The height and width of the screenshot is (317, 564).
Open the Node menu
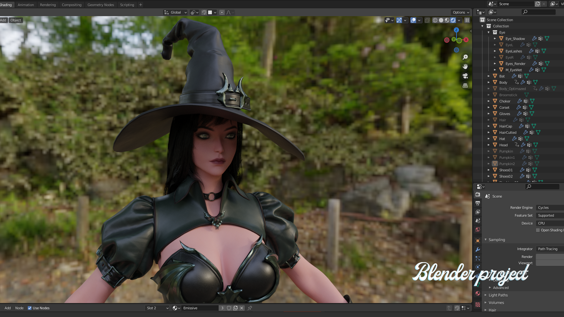(19, 308)
